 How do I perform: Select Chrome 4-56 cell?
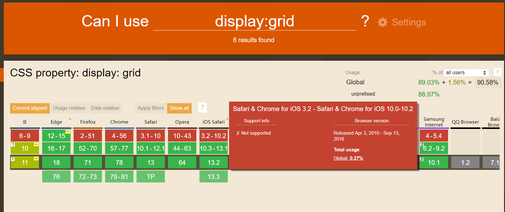(x=119, y=136)
